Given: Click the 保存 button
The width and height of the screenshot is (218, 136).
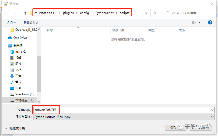Looking at the screenshot, I should [x=175, y=127].
